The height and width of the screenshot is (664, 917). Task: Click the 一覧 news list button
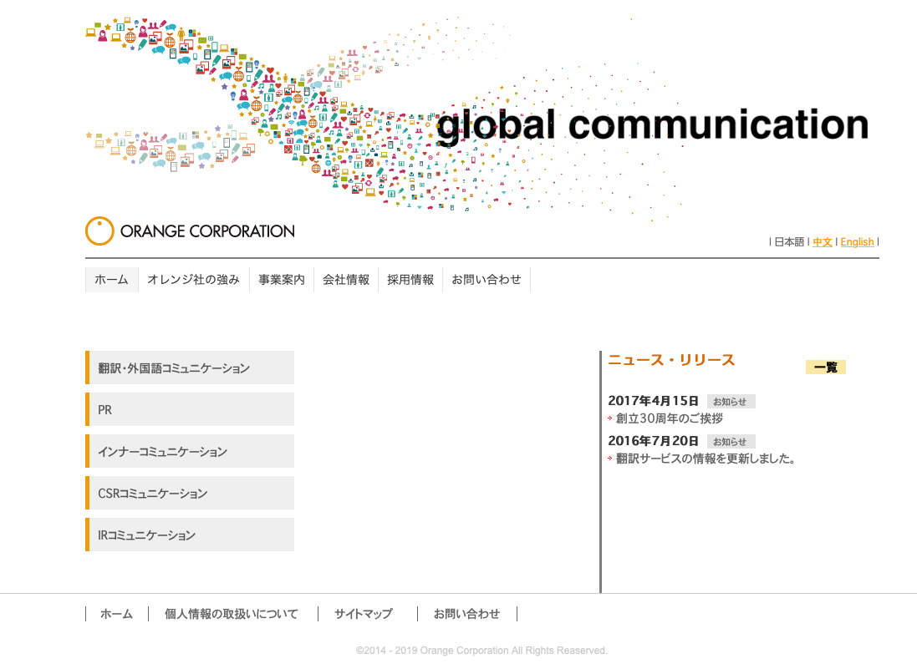[x=826, y=367]
